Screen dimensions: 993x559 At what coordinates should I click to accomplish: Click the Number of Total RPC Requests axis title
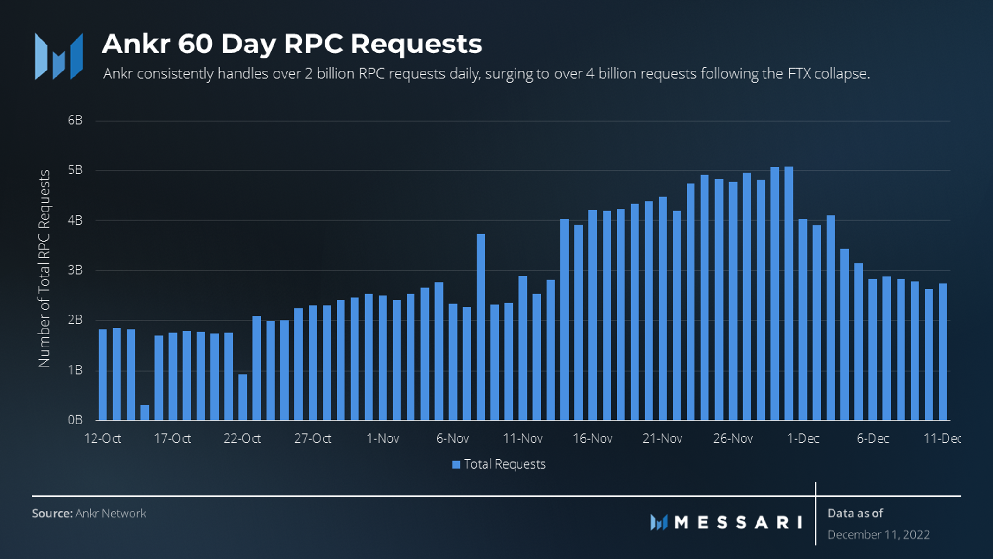44,269
